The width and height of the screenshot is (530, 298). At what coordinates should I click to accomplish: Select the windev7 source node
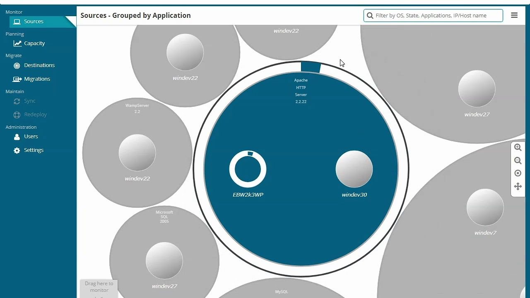coord(485,207)
